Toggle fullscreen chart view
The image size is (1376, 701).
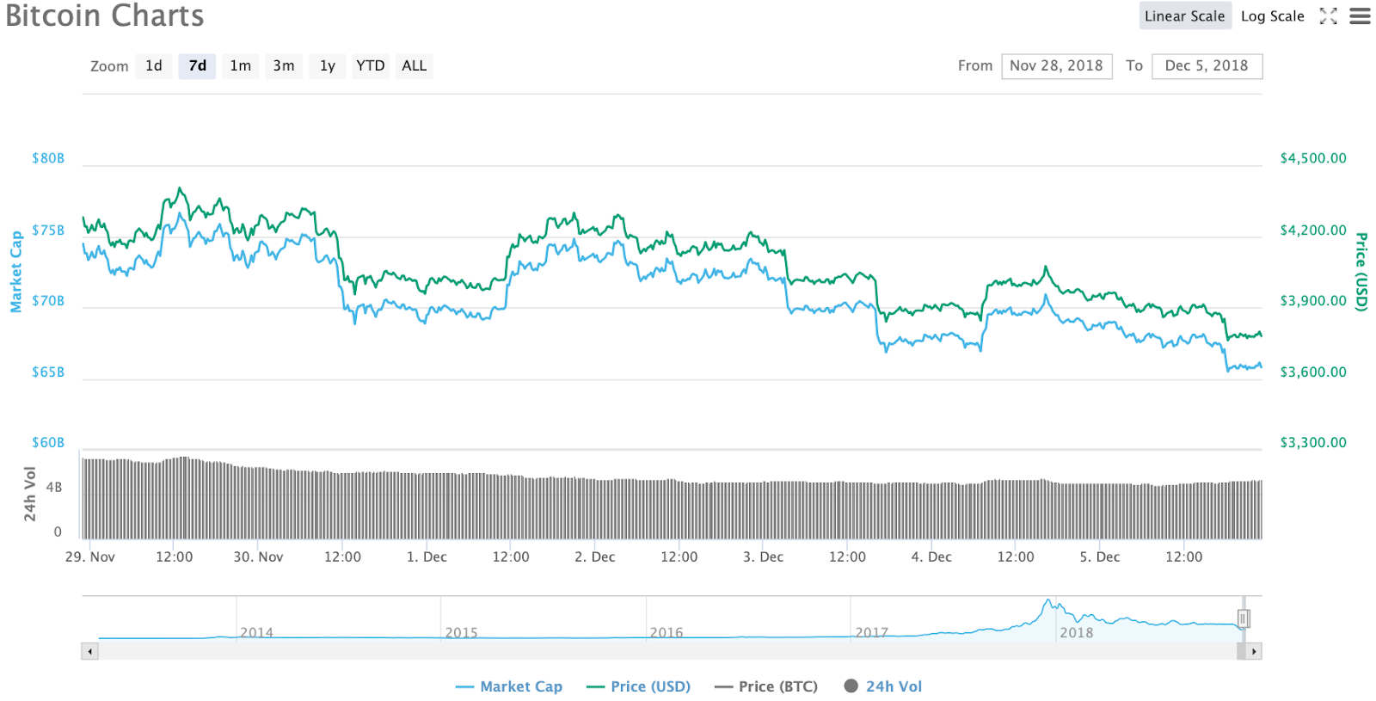coord(1329,16)
